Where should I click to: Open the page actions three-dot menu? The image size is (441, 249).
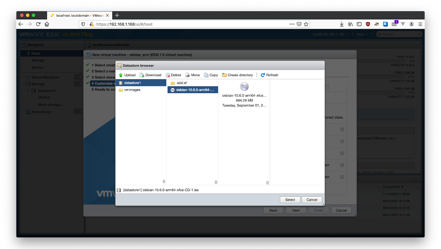click(x=292, y=24)
